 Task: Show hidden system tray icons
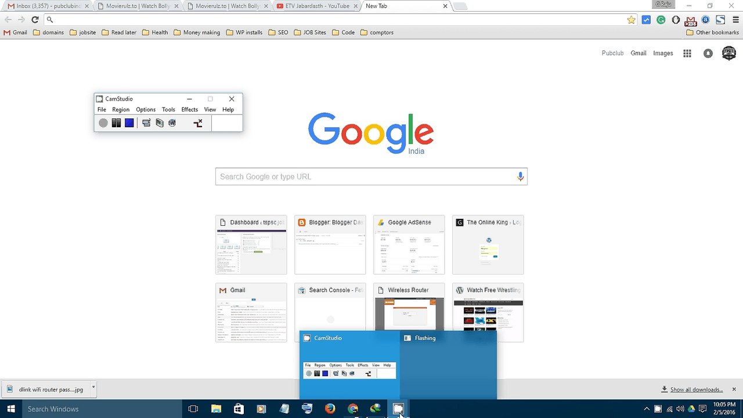click(x=647, y=409)
